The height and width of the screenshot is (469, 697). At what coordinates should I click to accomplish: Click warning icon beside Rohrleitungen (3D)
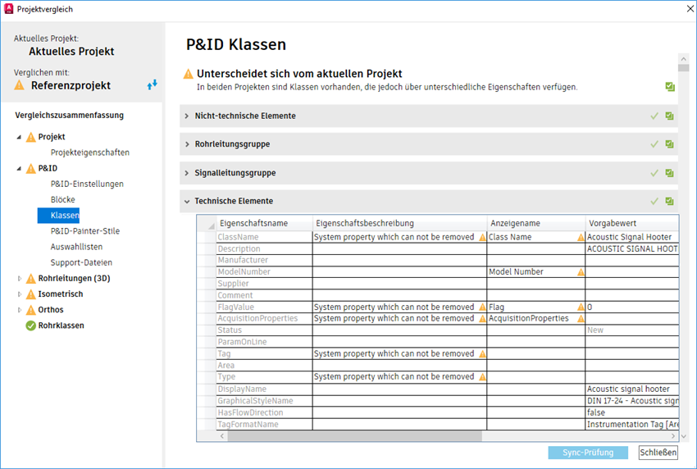(x=30, y=279)
